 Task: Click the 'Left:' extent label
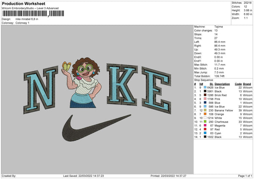coord(197,42)
